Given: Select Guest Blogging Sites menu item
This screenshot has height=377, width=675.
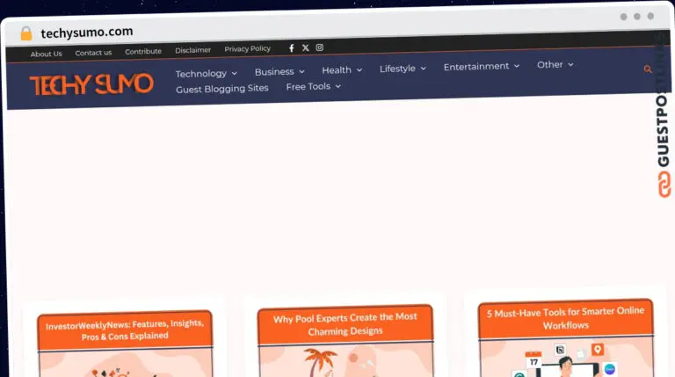Looking at the screenshot, I should (x=222, y=89).
